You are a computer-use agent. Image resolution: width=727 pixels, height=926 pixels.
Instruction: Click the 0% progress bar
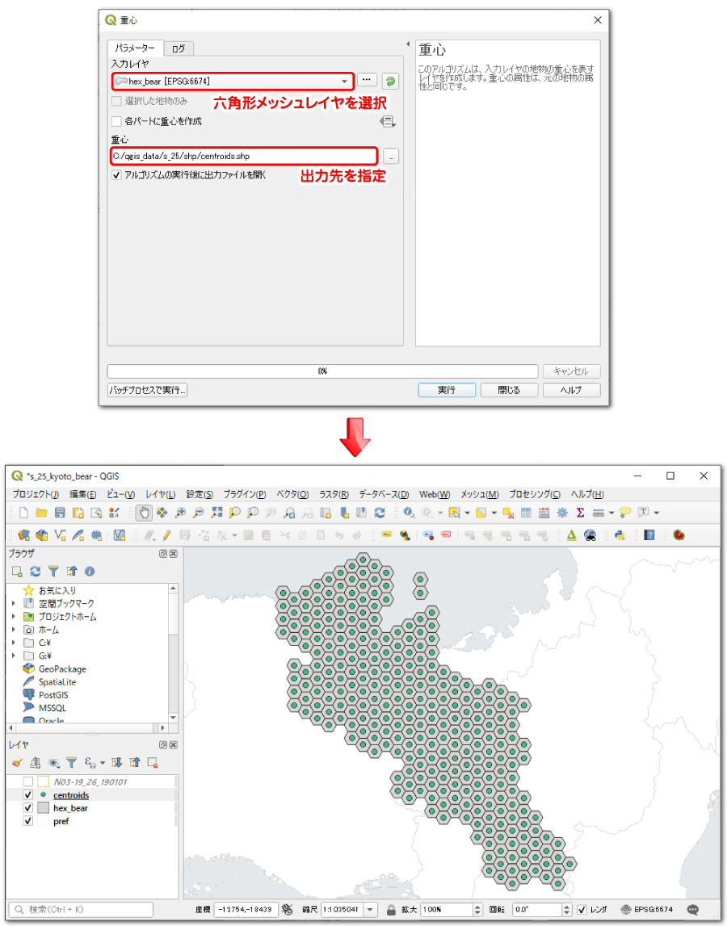click(x=322, y=371)
